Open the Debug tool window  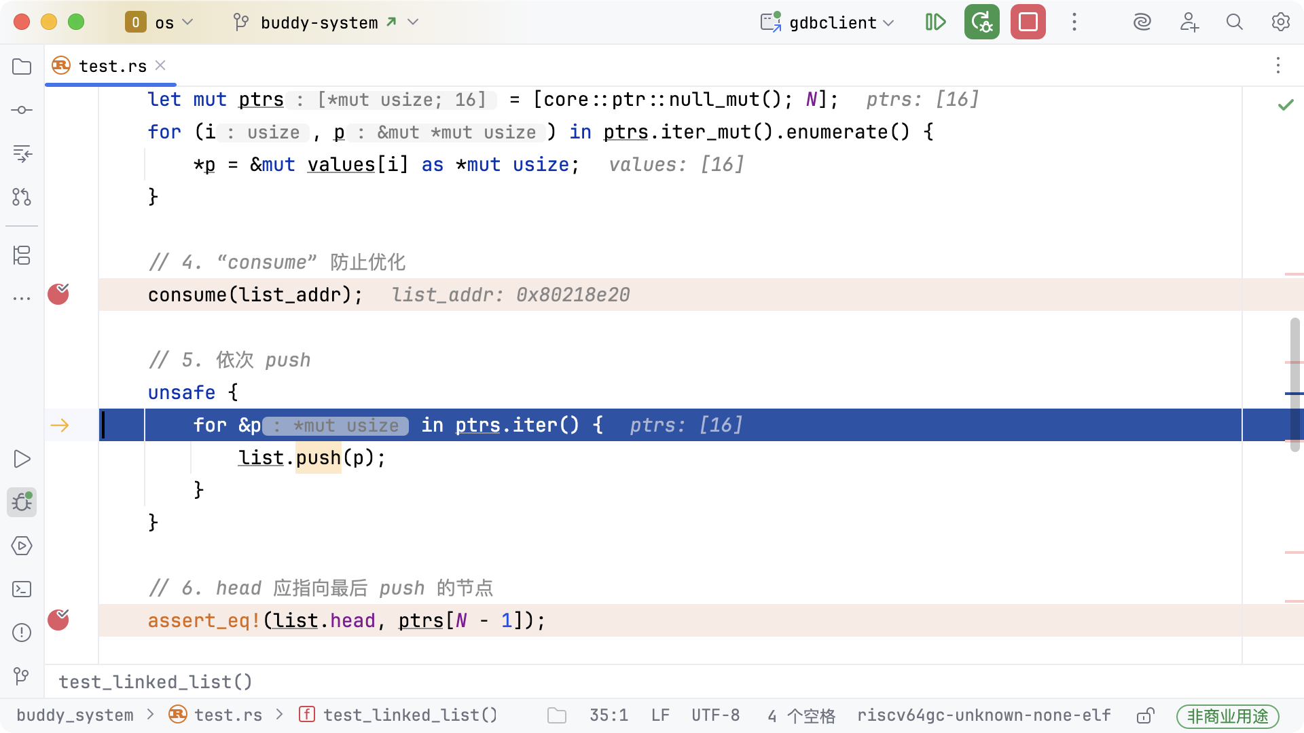click(x=22, y=502)
